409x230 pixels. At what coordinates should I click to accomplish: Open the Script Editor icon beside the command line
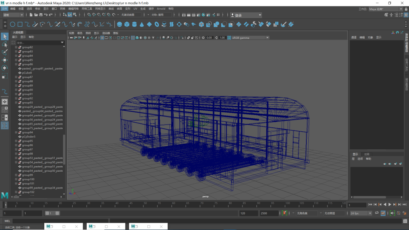point(405,221)
